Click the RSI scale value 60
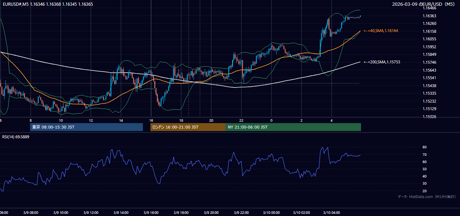Viewport: 460px width, 216px height. [425, 162]
